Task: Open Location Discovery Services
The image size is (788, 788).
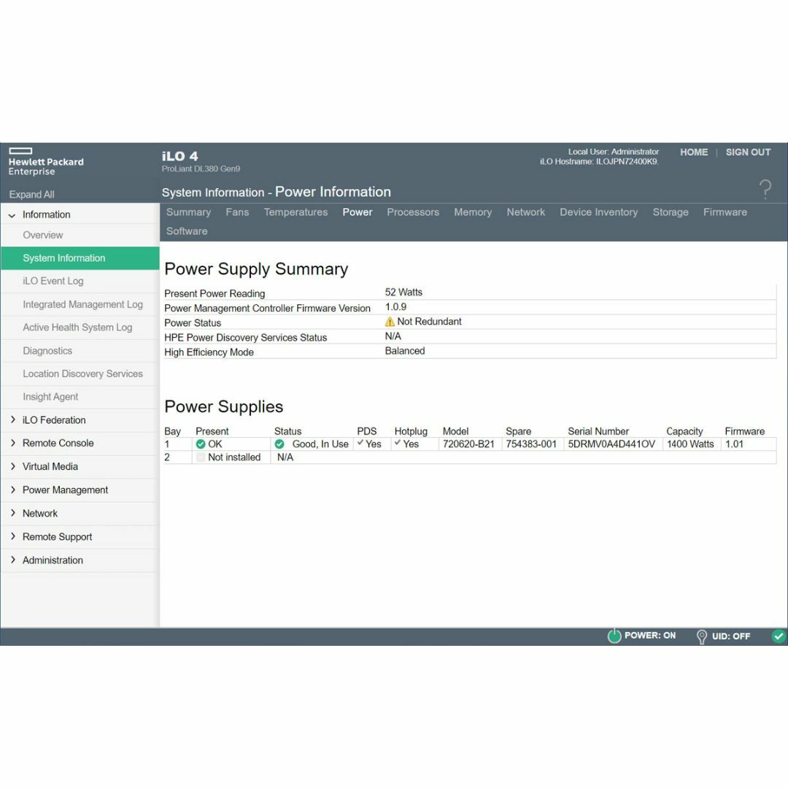Action: (82, 374)
